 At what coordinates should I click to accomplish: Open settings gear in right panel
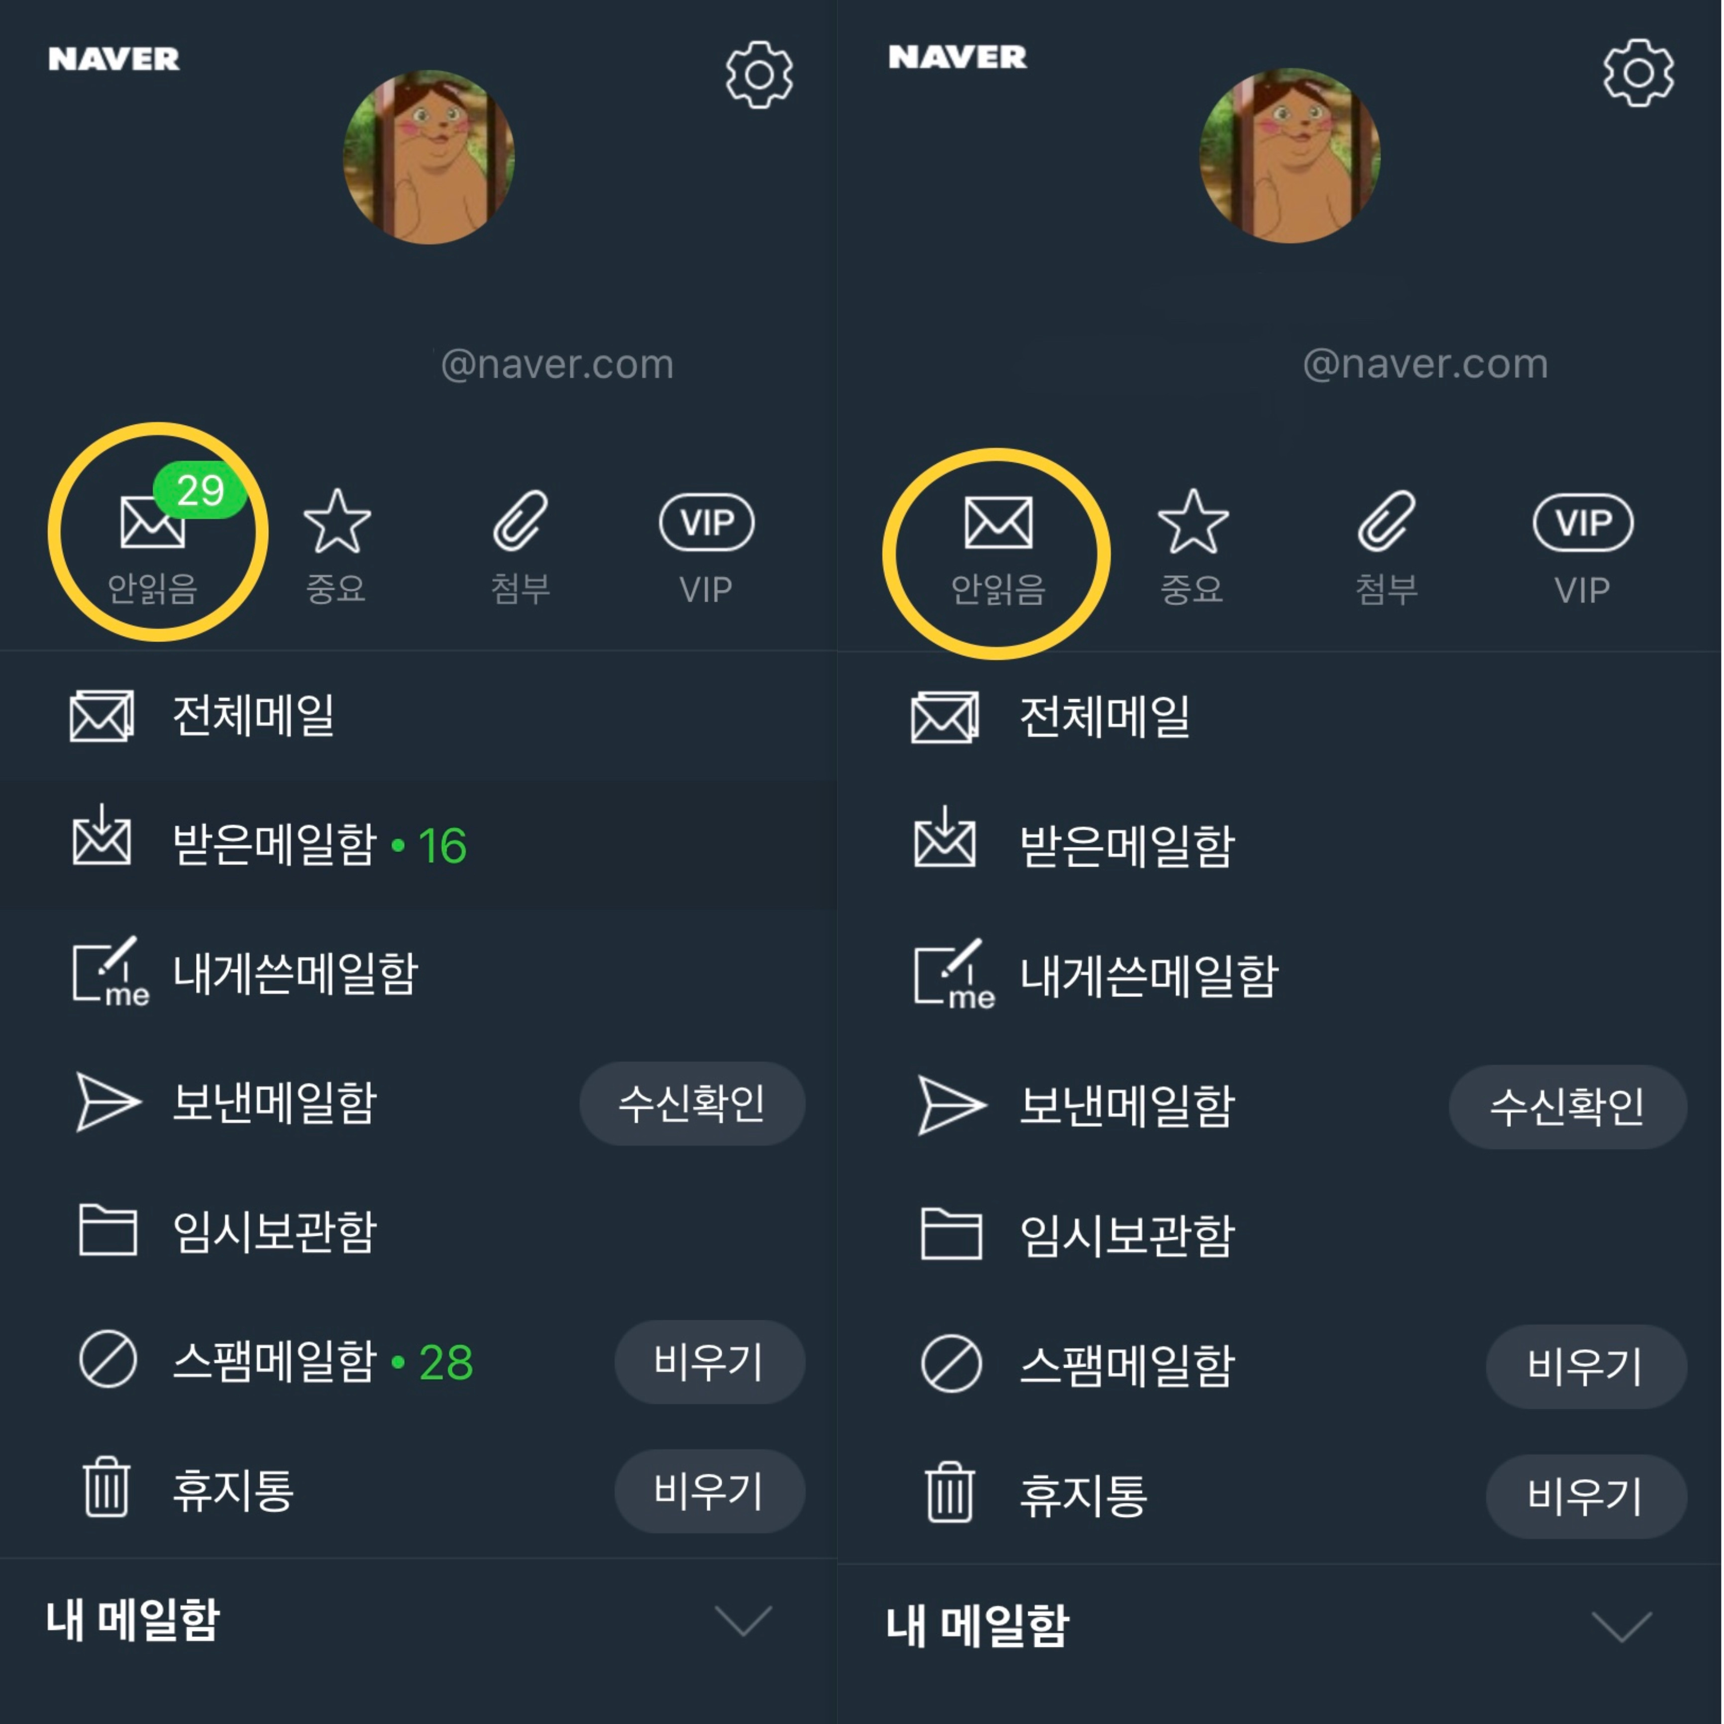tap(1638, 73)
